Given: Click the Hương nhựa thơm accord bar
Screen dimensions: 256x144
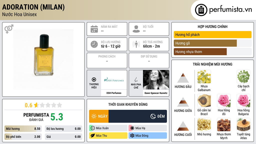Looking at the screenshot, I should pos(212,52).
